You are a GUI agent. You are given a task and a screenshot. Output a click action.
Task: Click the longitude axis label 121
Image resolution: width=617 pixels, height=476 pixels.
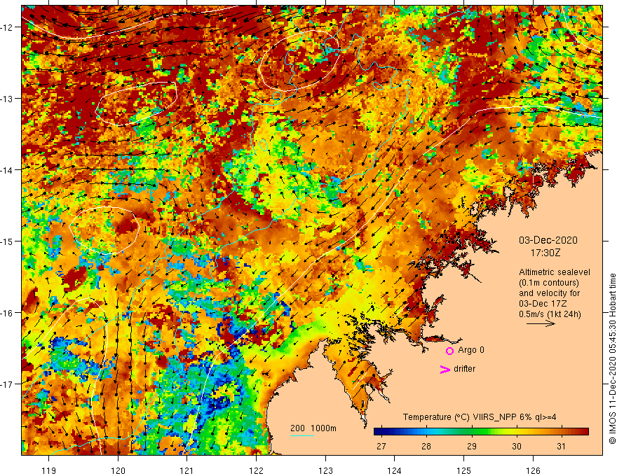(x=187, y=470)
